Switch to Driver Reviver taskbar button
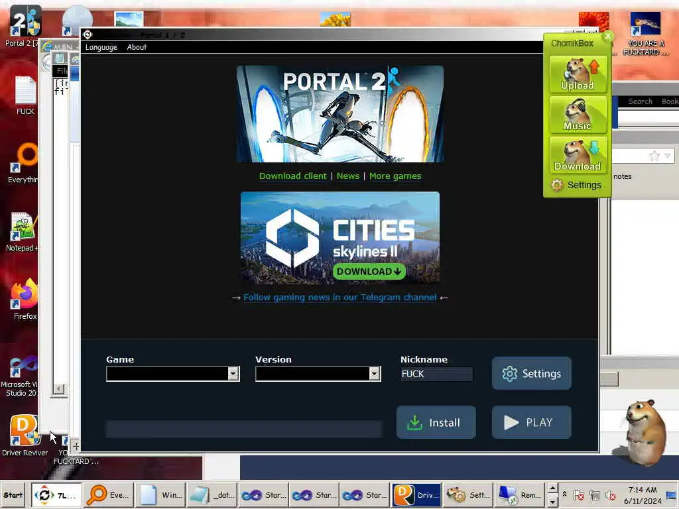This screenshot has width=679, height=509. 416,495
